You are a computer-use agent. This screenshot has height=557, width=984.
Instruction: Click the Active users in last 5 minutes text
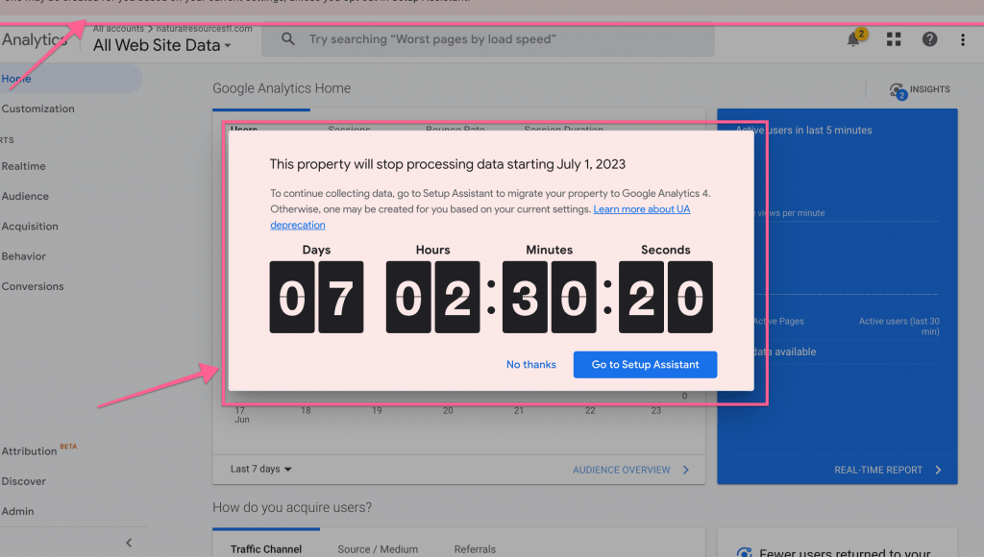point(804,130)
